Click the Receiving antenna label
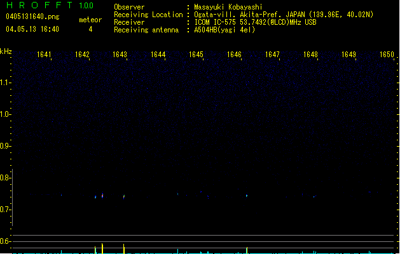400x254 pixels. pos(146,30)
